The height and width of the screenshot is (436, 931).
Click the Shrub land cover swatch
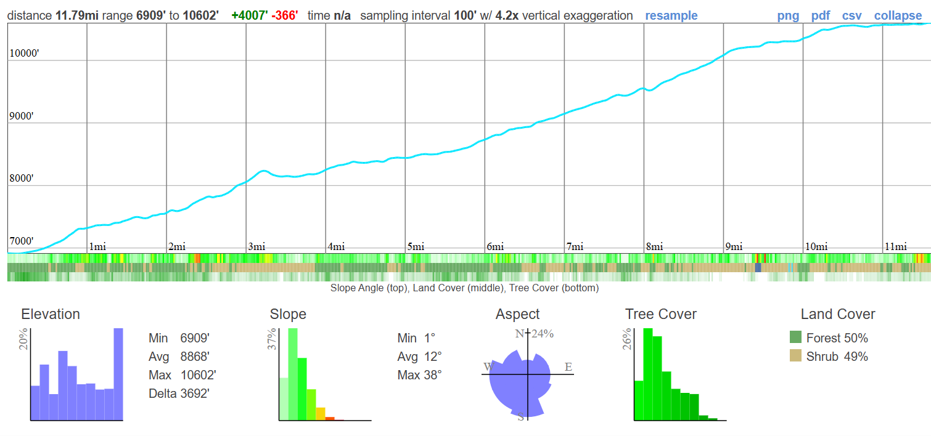pos(796,356)
